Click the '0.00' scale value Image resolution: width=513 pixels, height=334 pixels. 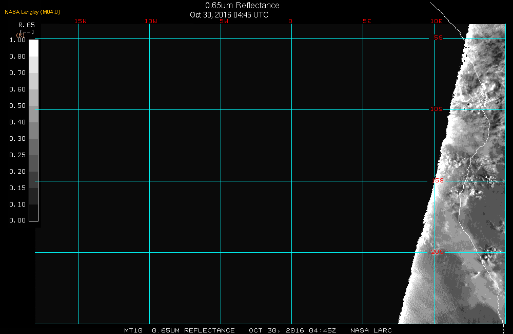click(17, 220)
